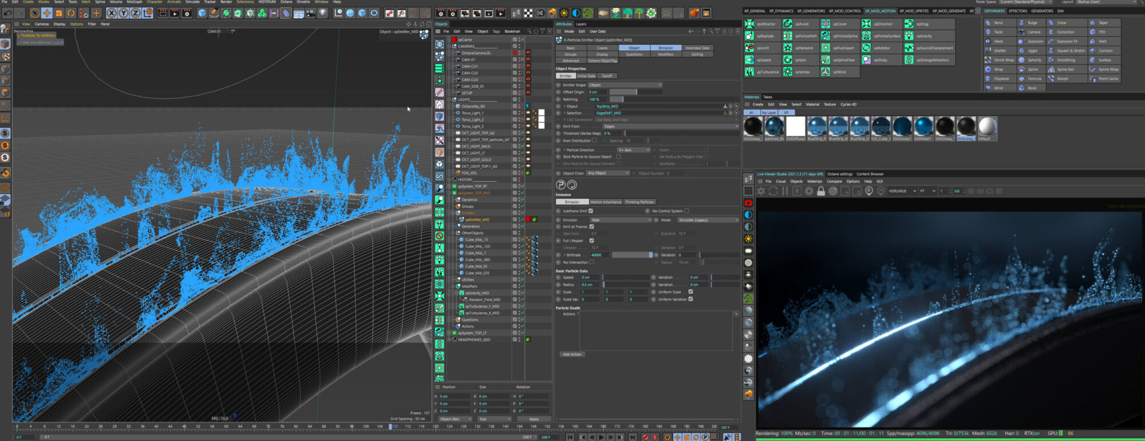Enable No Control System checkbox

tap(686, 211)
